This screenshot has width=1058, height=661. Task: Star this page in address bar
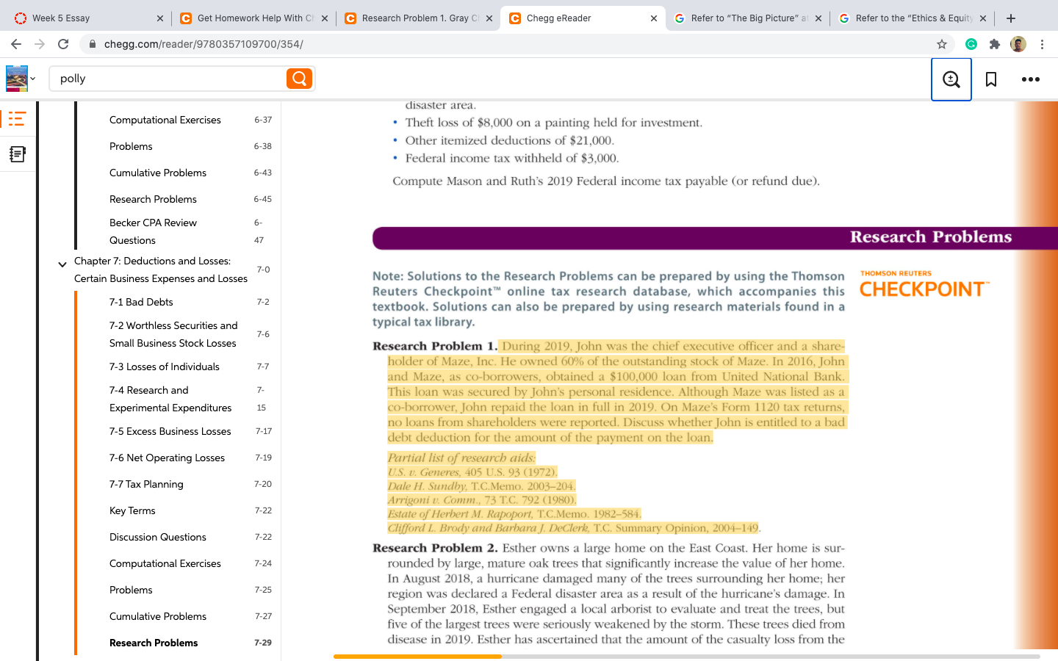942,44
